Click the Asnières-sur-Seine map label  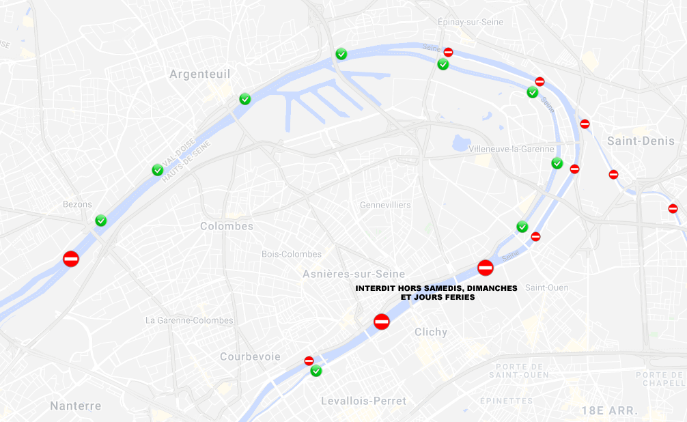point(354,274)
